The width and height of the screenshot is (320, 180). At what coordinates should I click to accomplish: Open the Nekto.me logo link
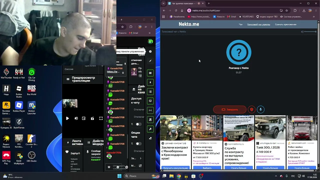click(189, 24)
